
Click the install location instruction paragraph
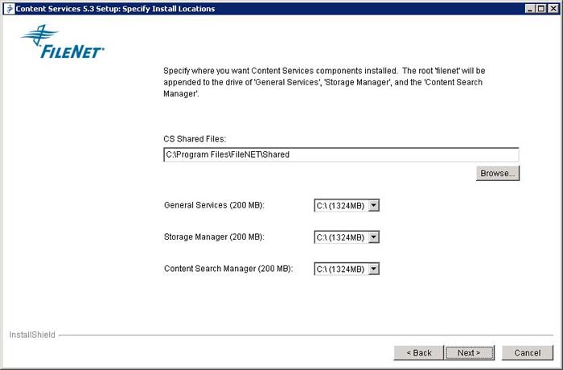(x=324, y=82)
